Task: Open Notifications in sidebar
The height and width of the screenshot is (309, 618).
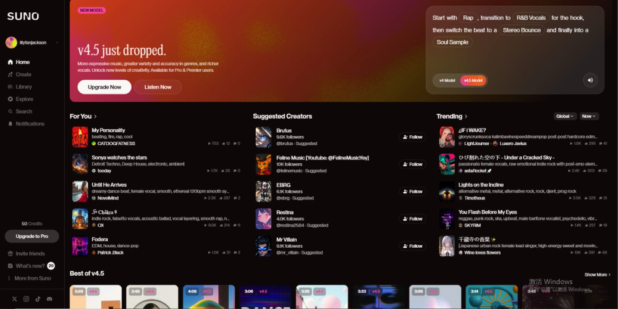Action: point(26,124)
